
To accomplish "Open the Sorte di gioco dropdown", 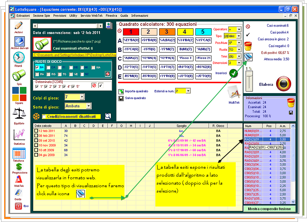I will click(89, 106).
